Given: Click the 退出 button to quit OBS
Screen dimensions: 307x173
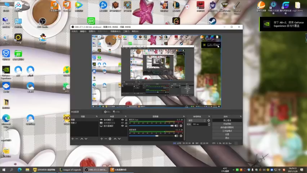Looking at the screenshot, I should (227, 138).
